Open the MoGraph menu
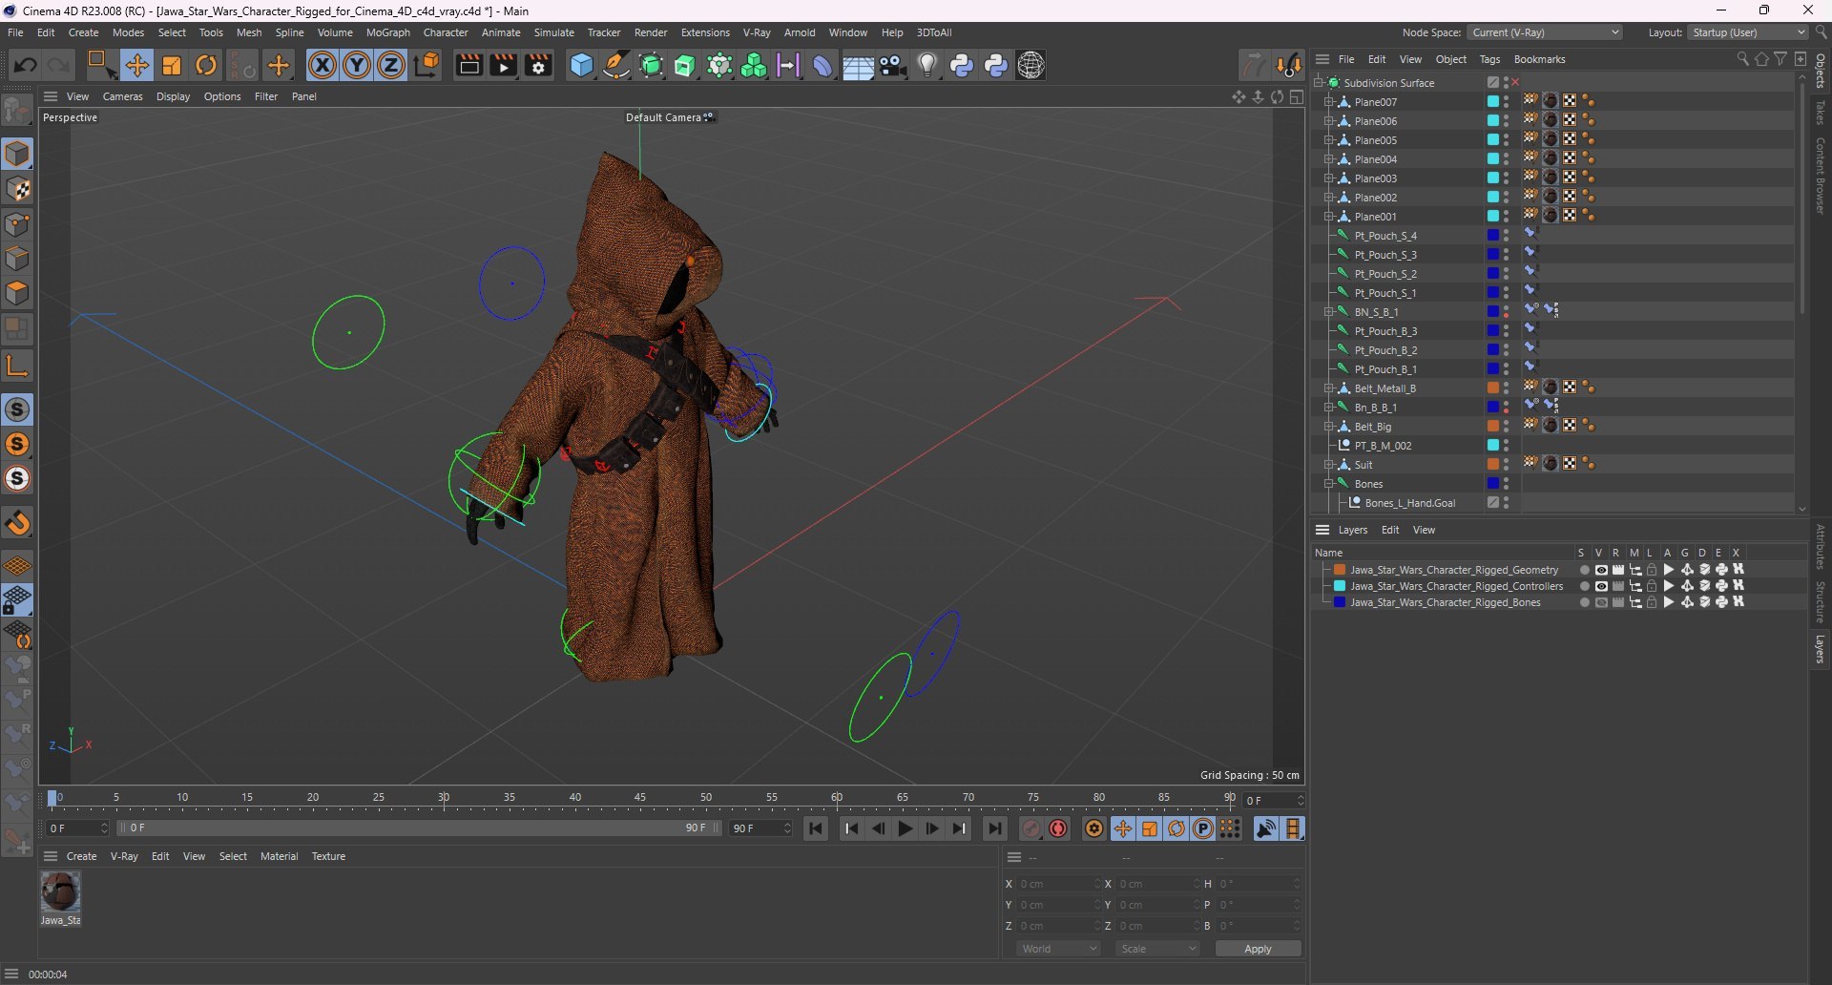The image size is (1832, 985). (388, 32)
